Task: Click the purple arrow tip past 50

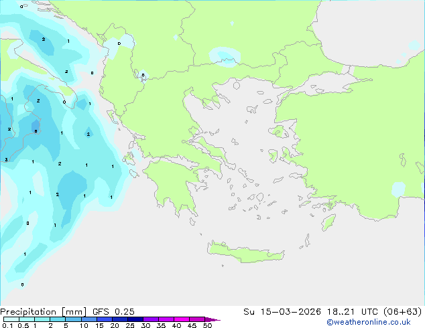Action: click(213, 319)
